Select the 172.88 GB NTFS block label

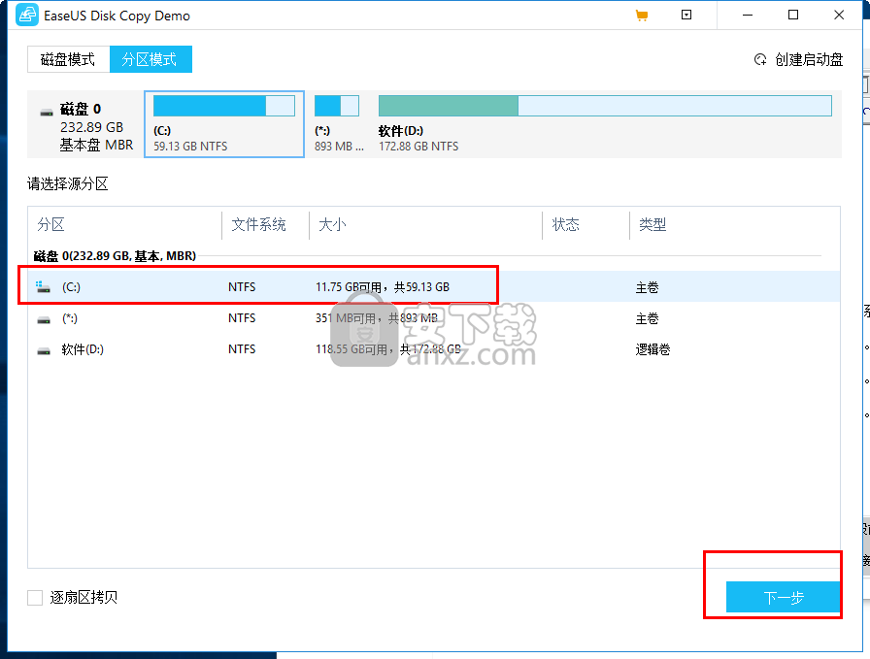click(x=418, y=147)
